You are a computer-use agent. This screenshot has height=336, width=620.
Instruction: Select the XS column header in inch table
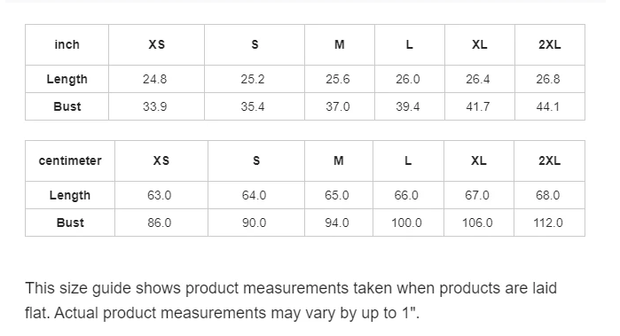point(157,44)
